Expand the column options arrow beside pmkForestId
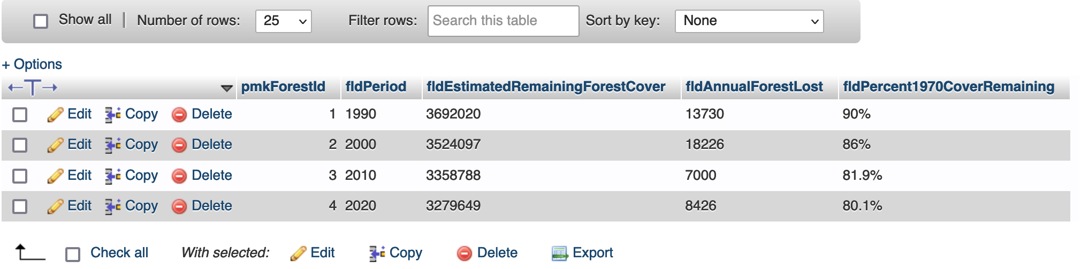The image size is (1081, 269). (x=227, y=88)
